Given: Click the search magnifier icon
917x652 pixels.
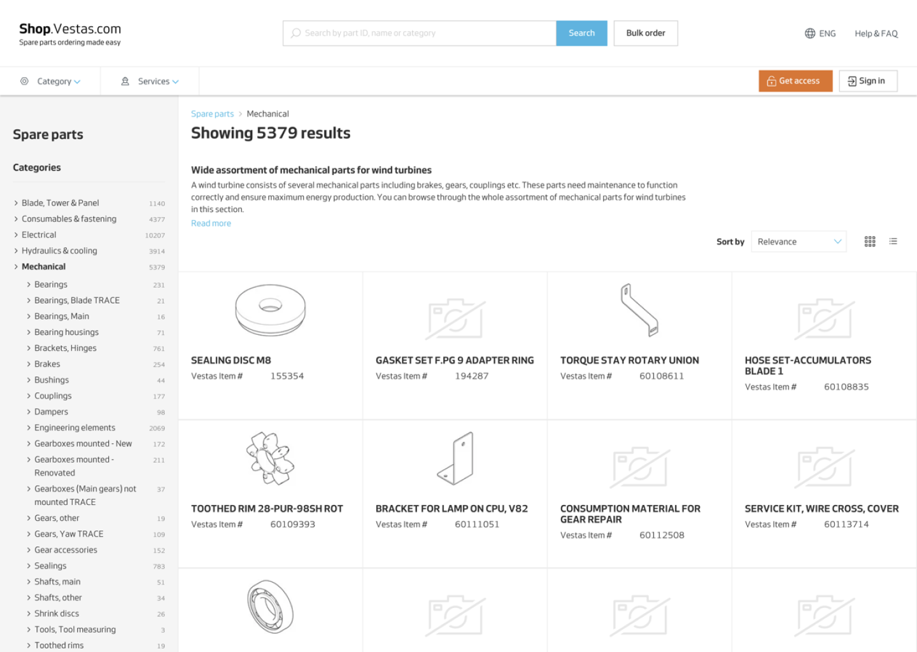Looking at the screenshot, I should (x=295, y=32).
